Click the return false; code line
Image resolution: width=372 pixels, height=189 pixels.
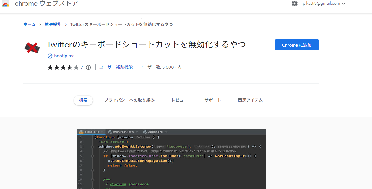[x=123, y=165]
